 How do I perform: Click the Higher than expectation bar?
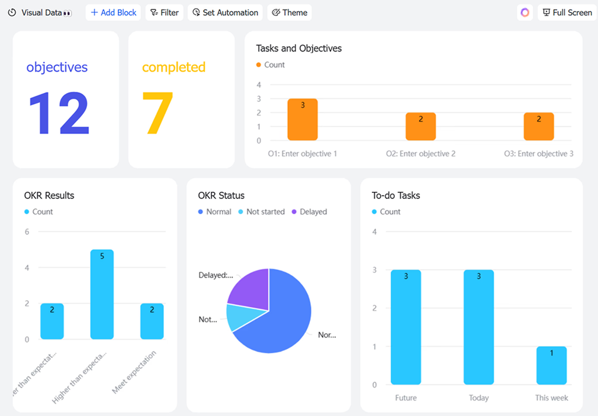click(x=102, y=295)
